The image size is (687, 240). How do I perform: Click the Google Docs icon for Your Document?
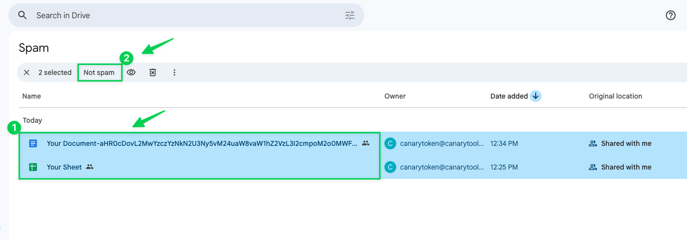click(33, 143)
